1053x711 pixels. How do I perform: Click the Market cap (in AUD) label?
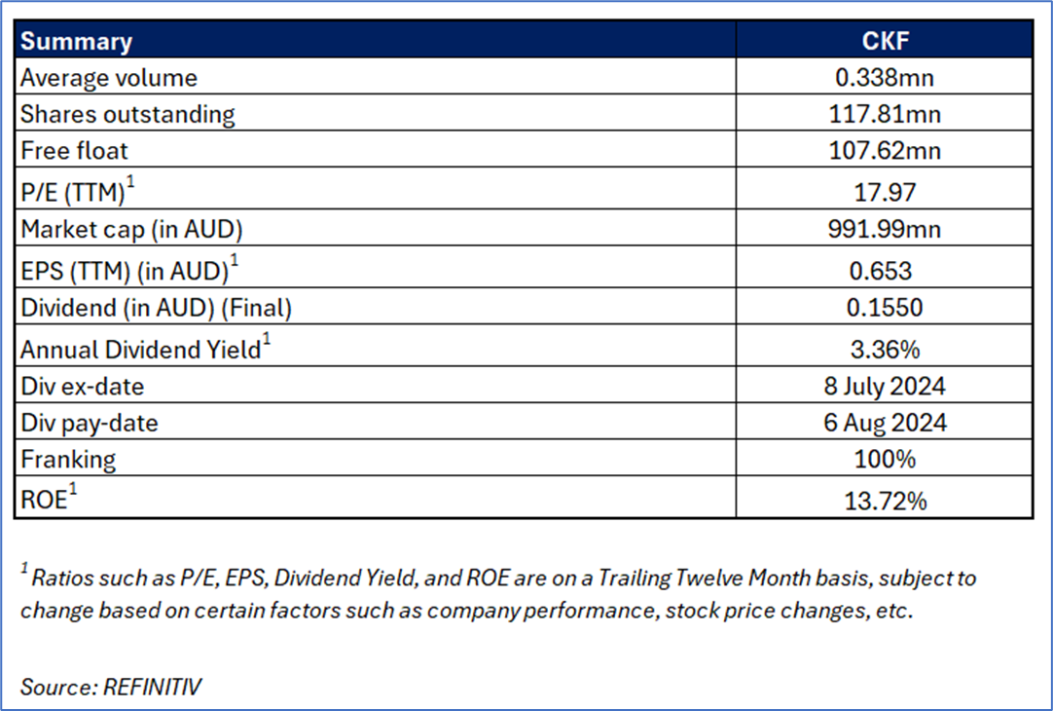(131, 229)
